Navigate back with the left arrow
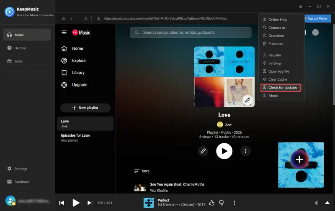335x211 pixels. click(x=71, y=18)
